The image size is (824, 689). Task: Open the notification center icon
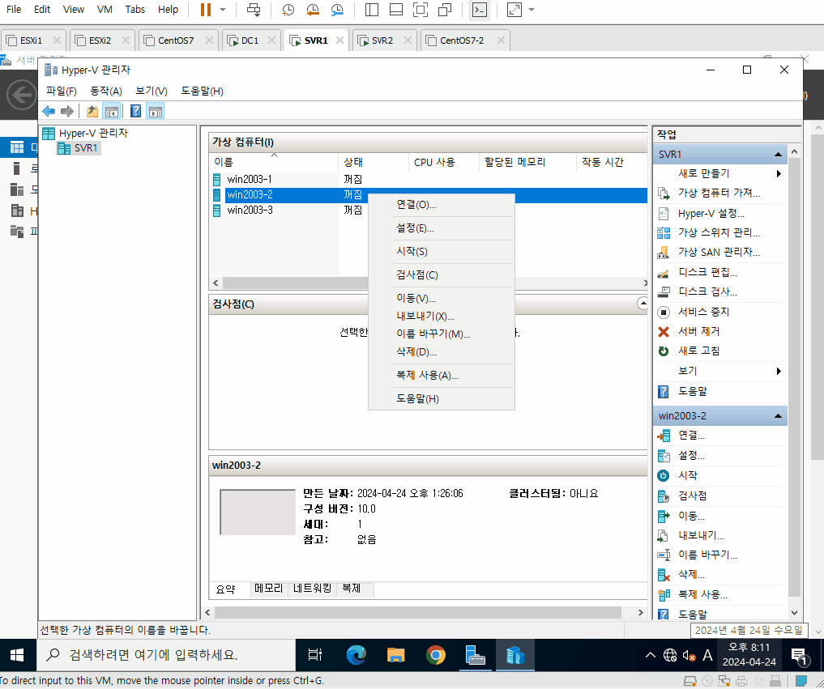pos(800,655)
